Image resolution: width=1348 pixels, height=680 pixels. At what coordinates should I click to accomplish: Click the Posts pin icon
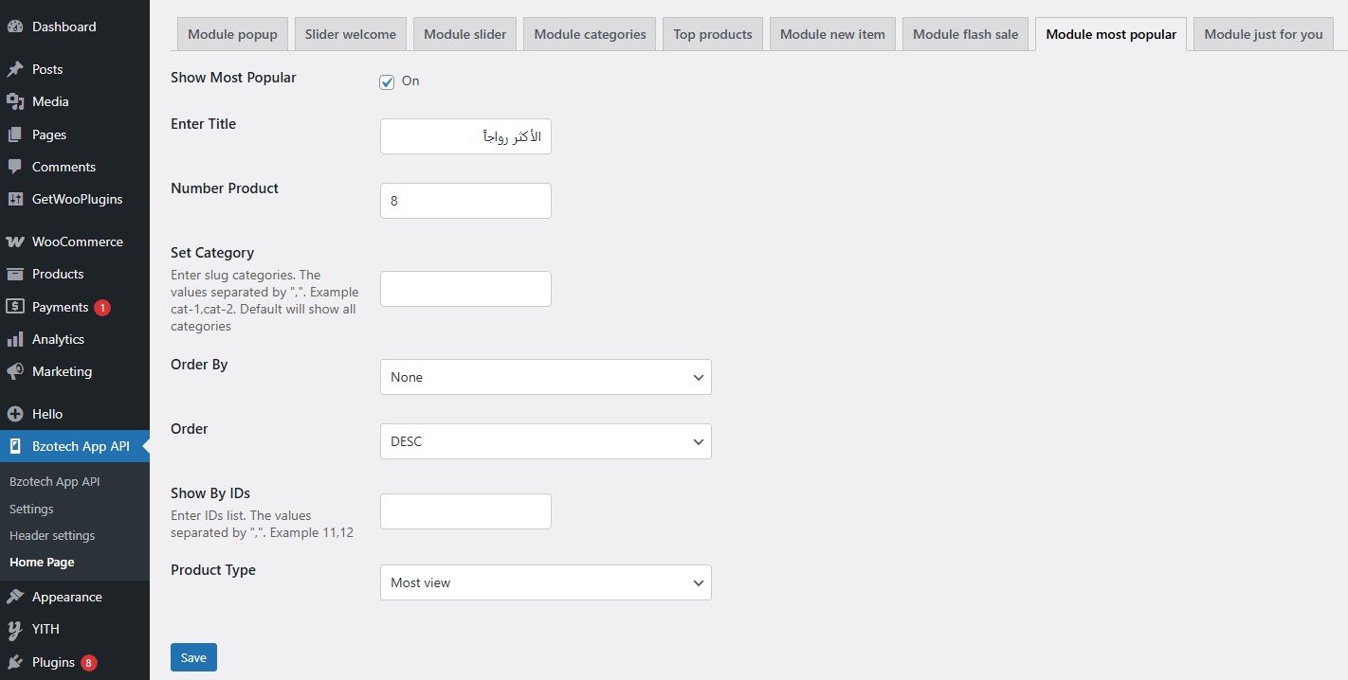pos(15,69)
